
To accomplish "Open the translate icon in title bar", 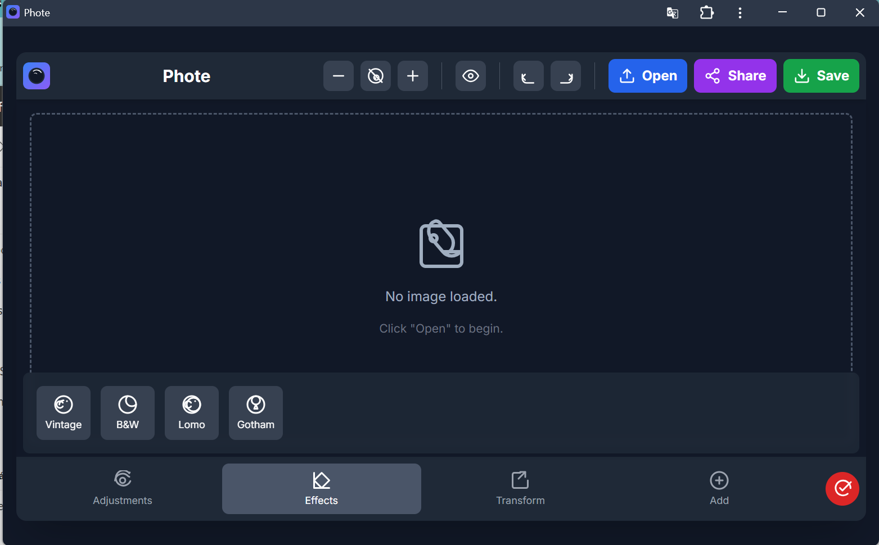I will pos(673,13).
